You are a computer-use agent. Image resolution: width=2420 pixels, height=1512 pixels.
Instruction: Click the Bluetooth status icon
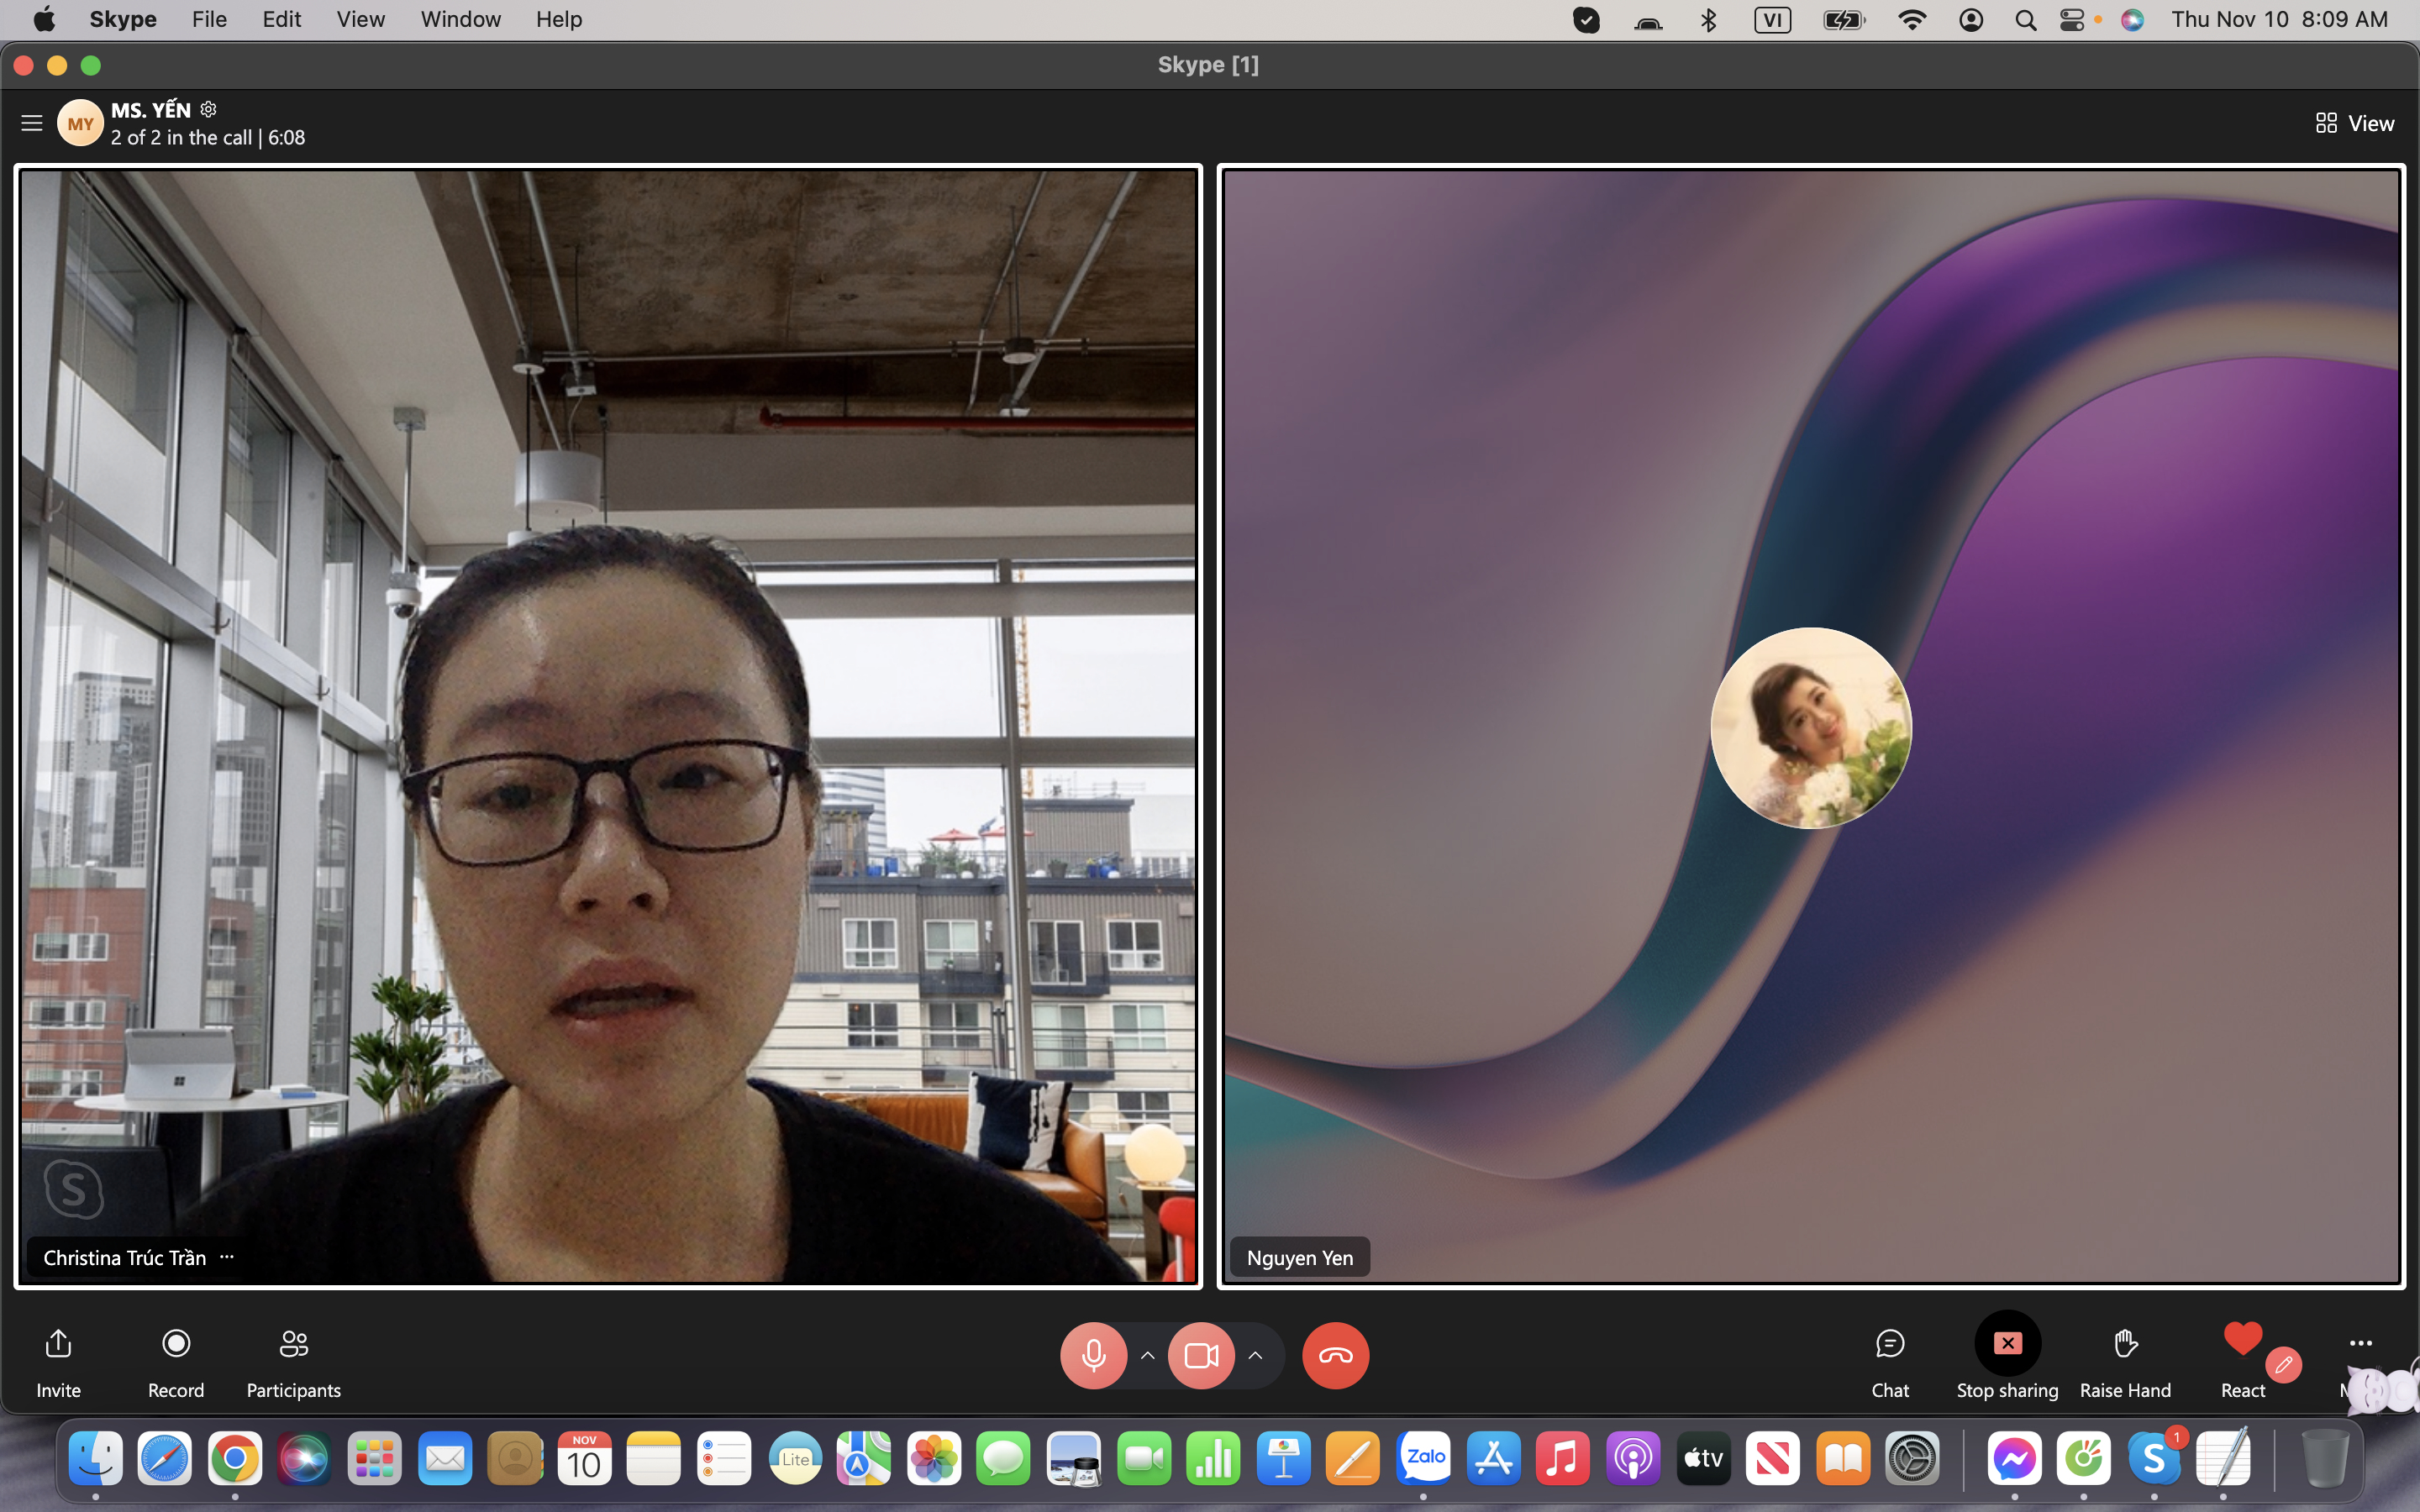point(1709,19)
